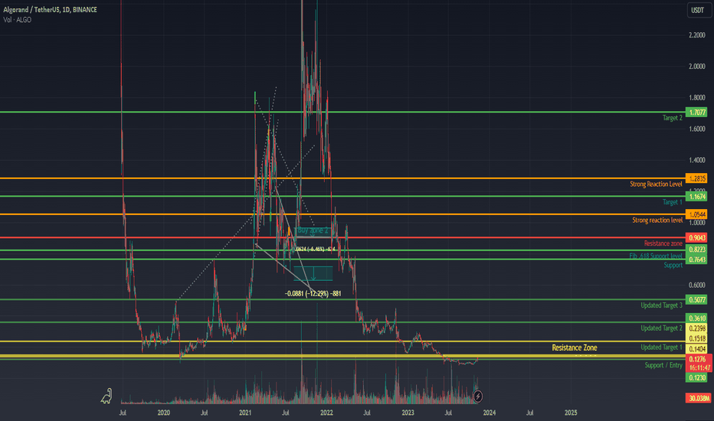
Task: Select the Target 2 line label
Action: 672,118
